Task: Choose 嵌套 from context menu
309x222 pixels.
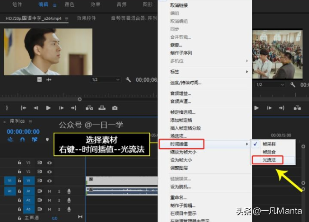Action: (176, 45)
